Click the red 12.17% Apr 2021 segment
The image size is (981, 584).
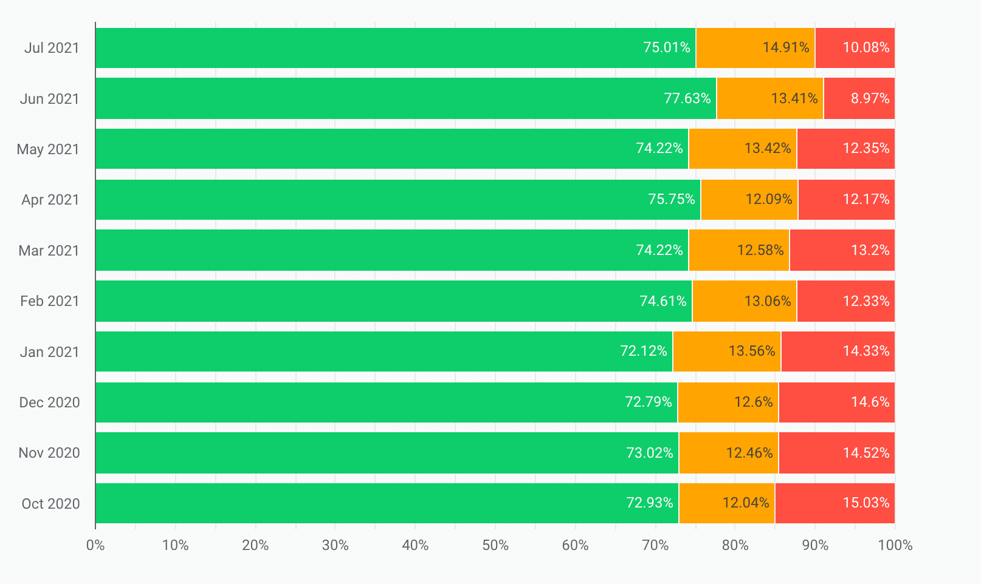846,200
